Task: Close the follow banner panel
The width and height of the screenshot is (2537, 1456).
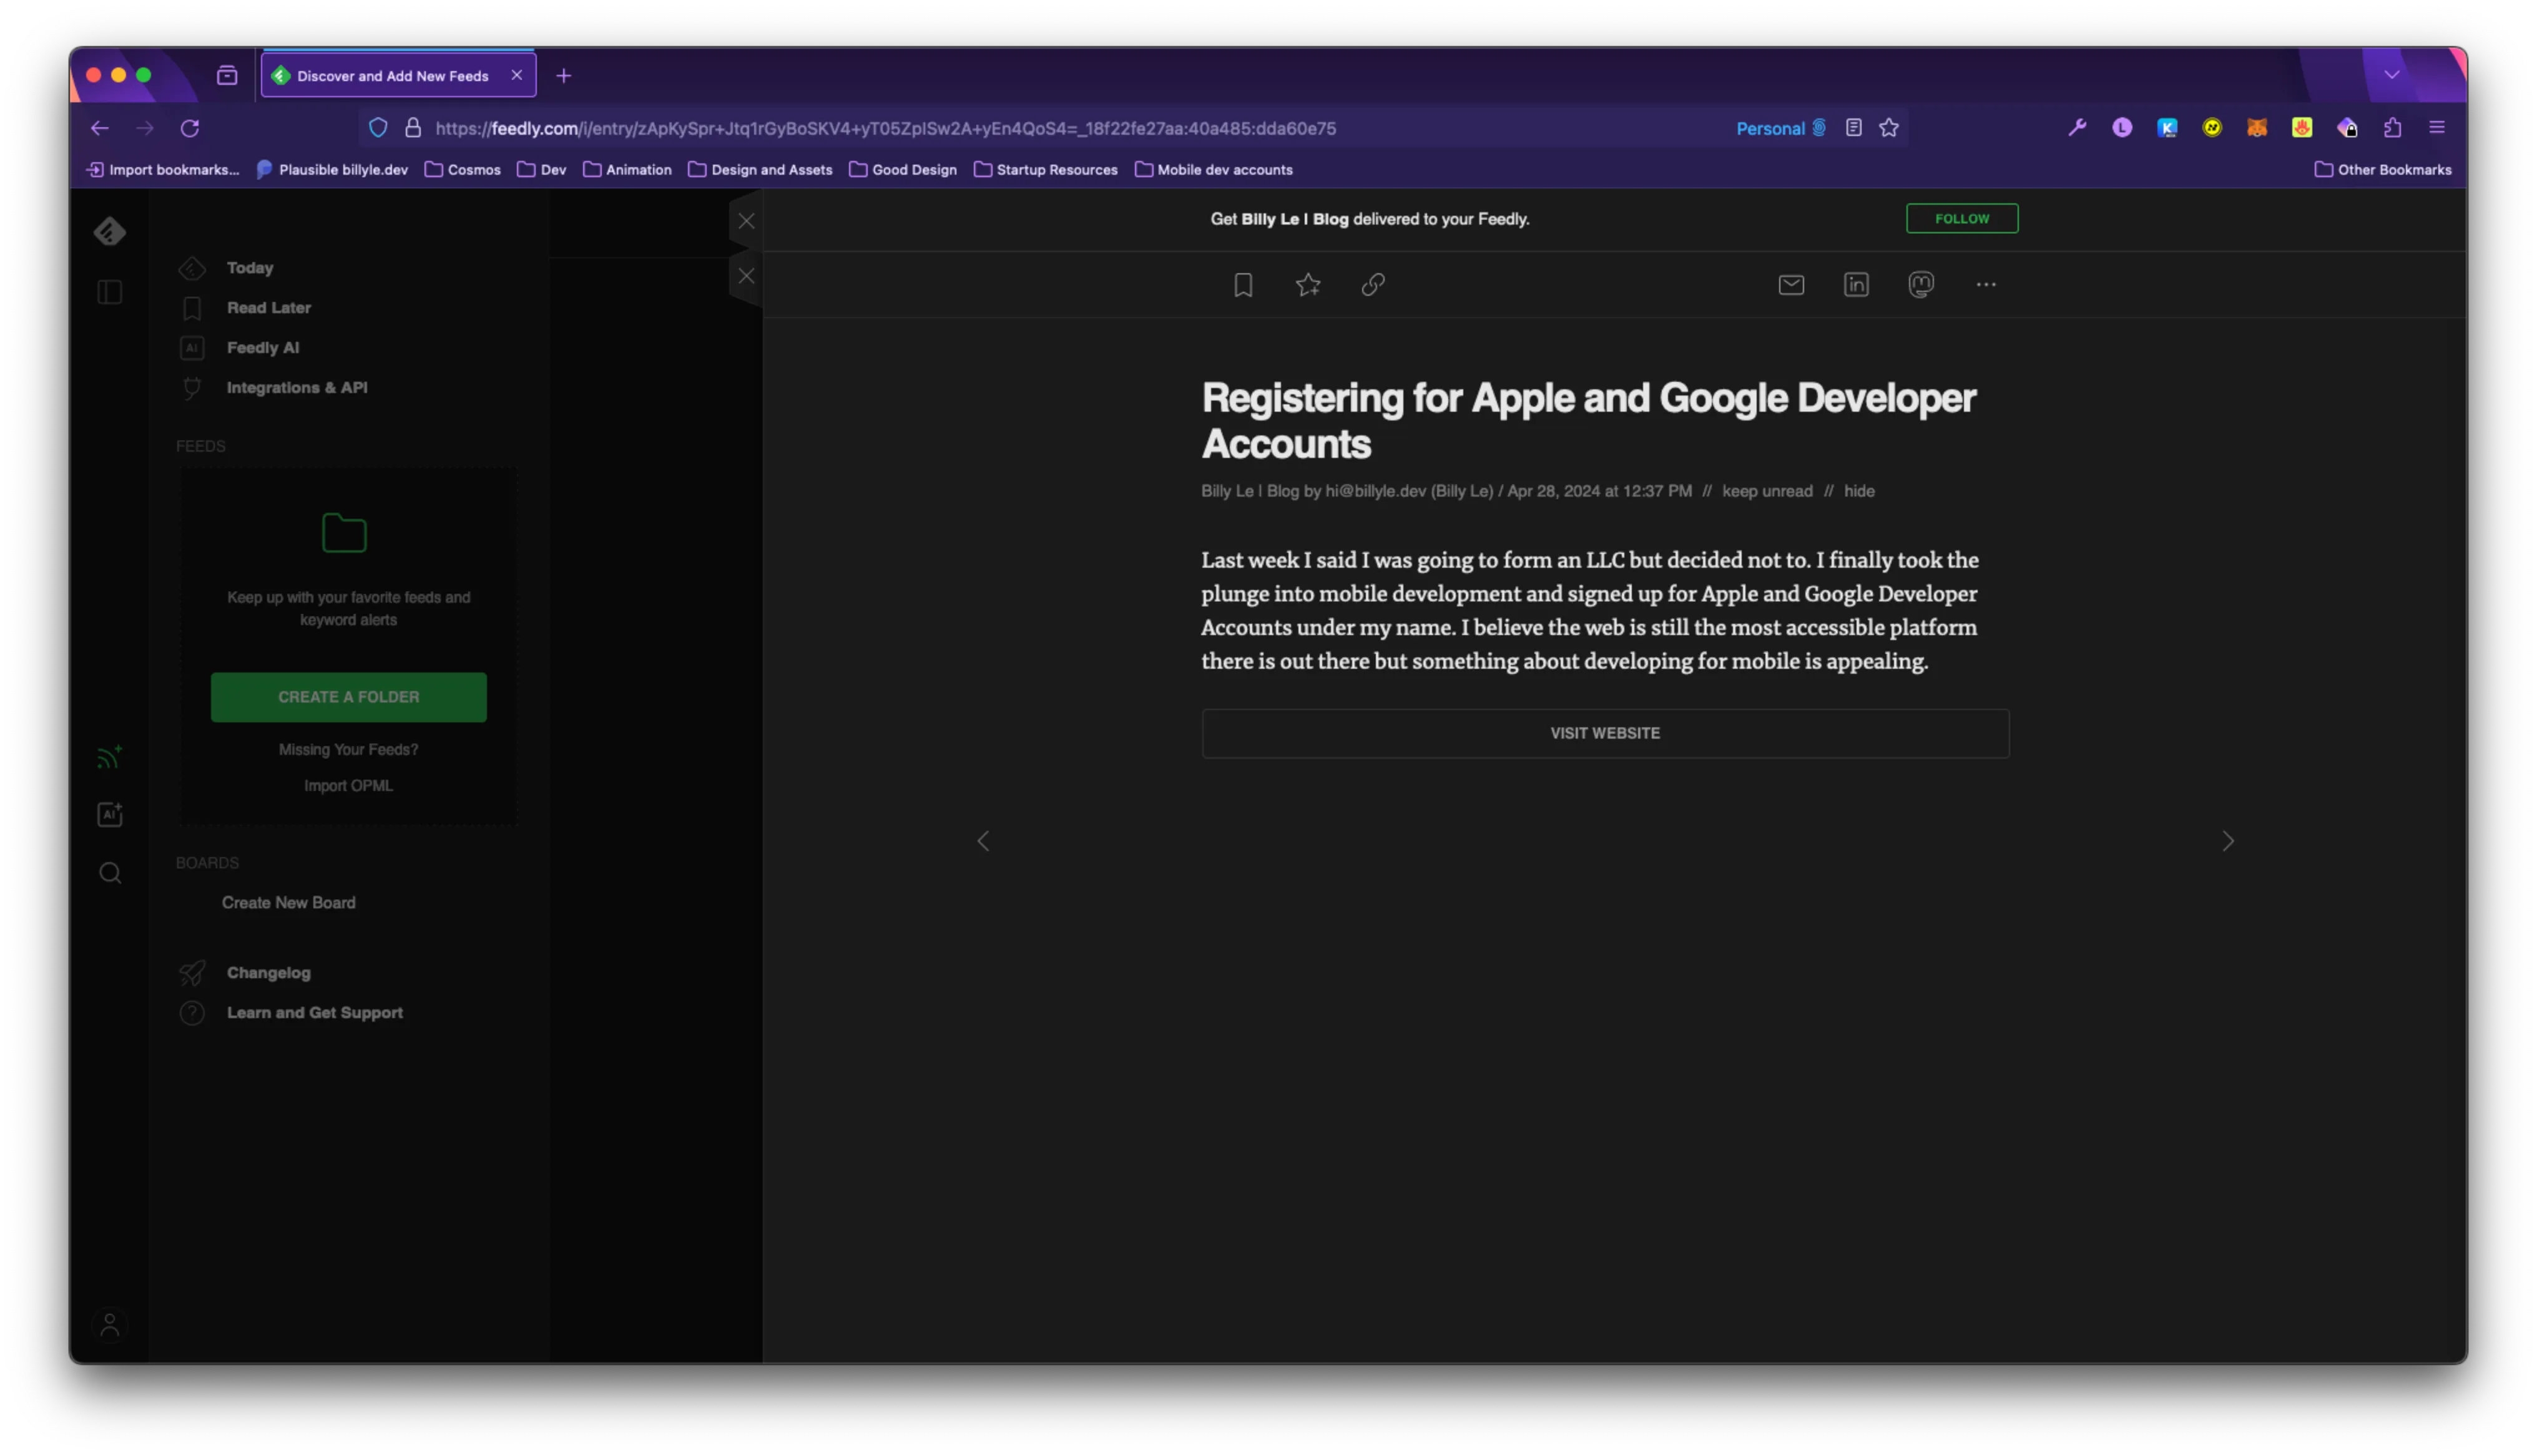Action: pos(746,221)
